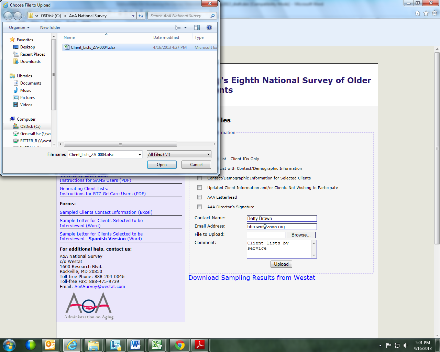Select the Client_Lists_ZA-0004.xlsx file icon

[x=67, y=47]
